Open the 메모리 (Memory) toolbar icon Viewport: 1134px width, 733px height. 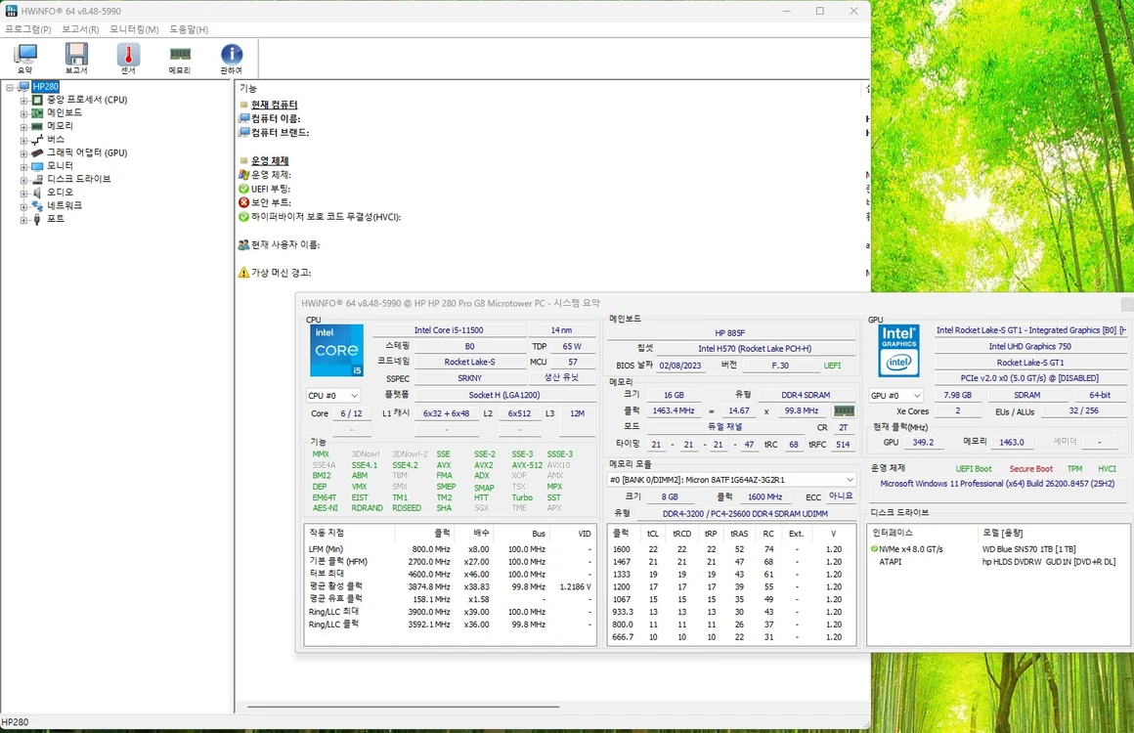point(179,59)
